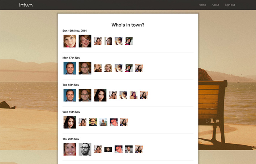Click black-and-white bearded man on Thu 20th Nov
The width and height of the screenshot is (256, 164).
(85, 149)
